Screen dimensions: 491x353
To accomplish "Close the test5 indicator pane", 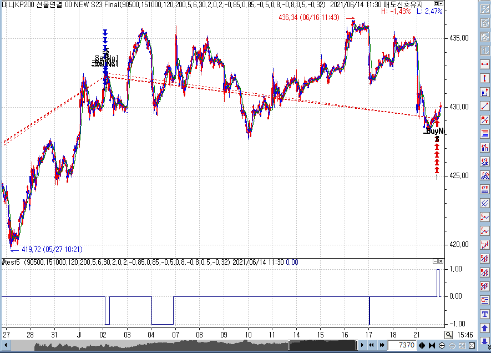I will (x=441, y=261).
